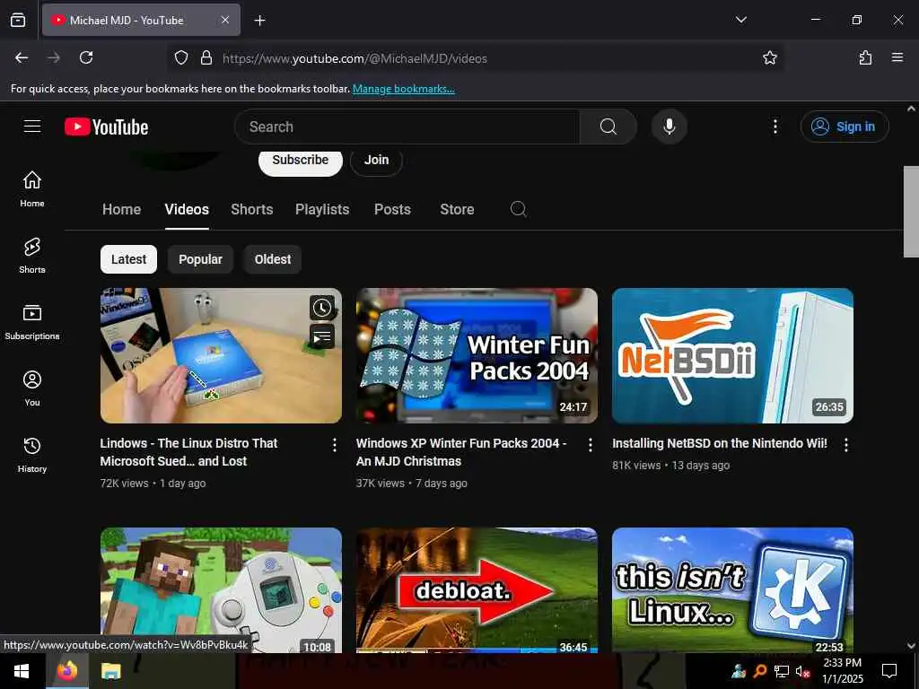This screenshot has height=689, width=919.
Task: Switch to the Shorts channel tab
Action: 251,209
